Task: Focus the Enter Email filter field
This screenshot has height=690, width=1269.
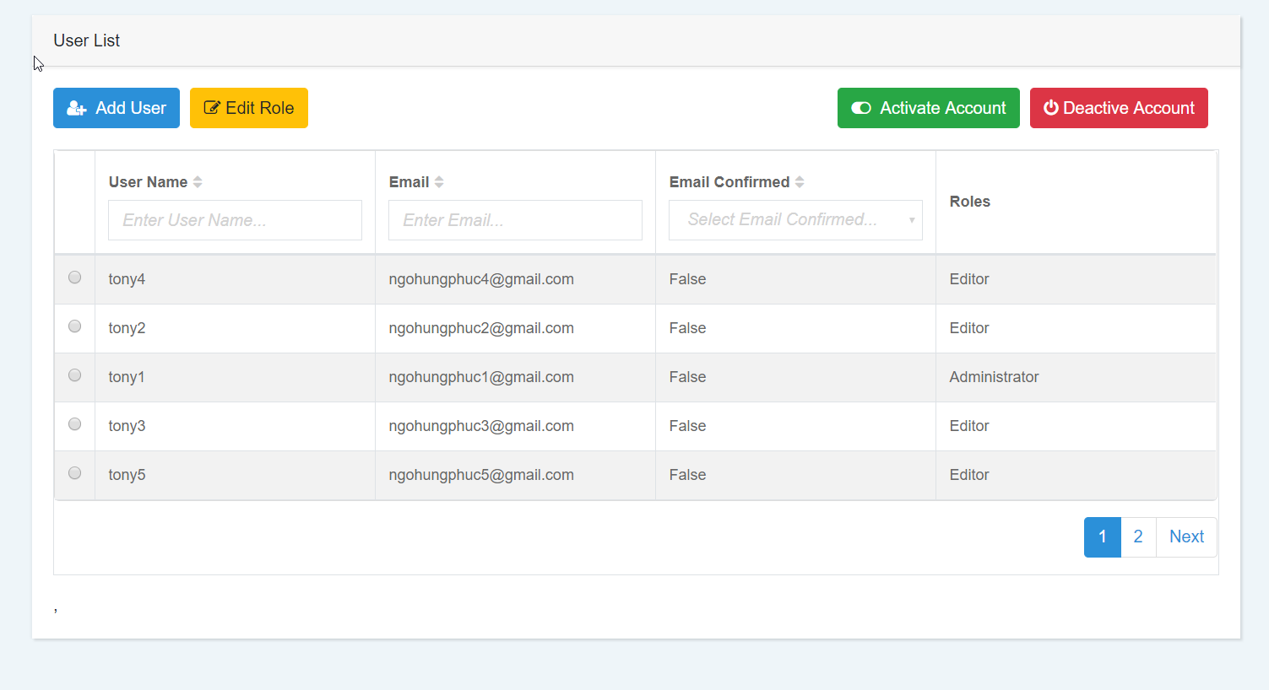Action: (x=515, y=220)
